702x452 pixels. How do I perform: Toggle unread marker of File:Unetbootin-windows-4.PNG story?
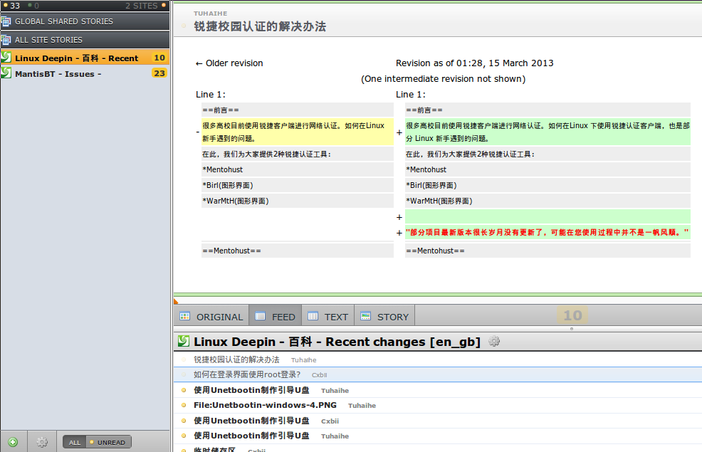tap(184, 405)
